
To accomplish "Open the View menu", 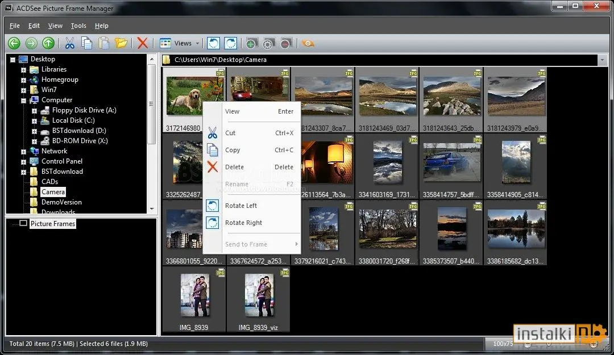I will (55, 26).
